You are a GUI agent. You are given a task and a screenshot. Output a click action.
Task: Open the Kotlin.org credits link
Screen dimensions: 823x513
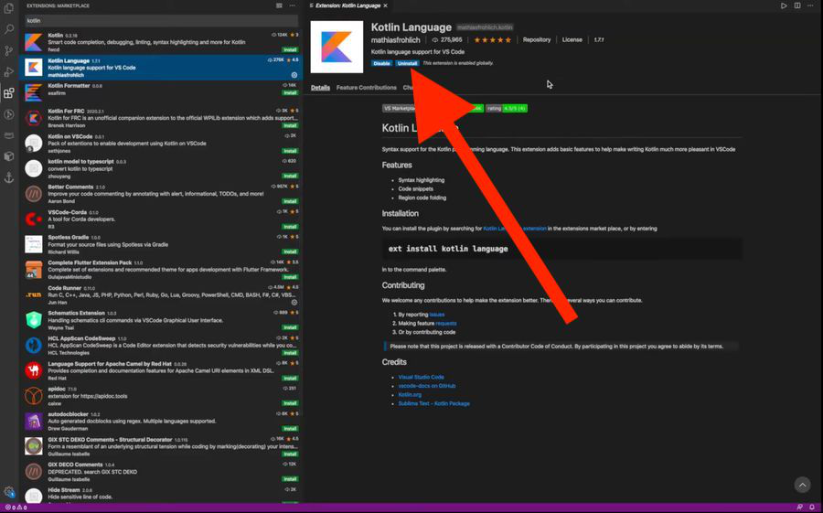410,395
